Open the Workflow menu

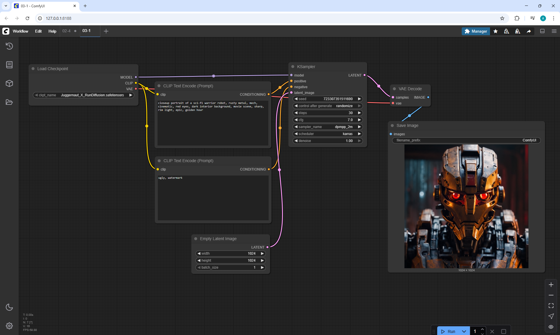[20, 31]
